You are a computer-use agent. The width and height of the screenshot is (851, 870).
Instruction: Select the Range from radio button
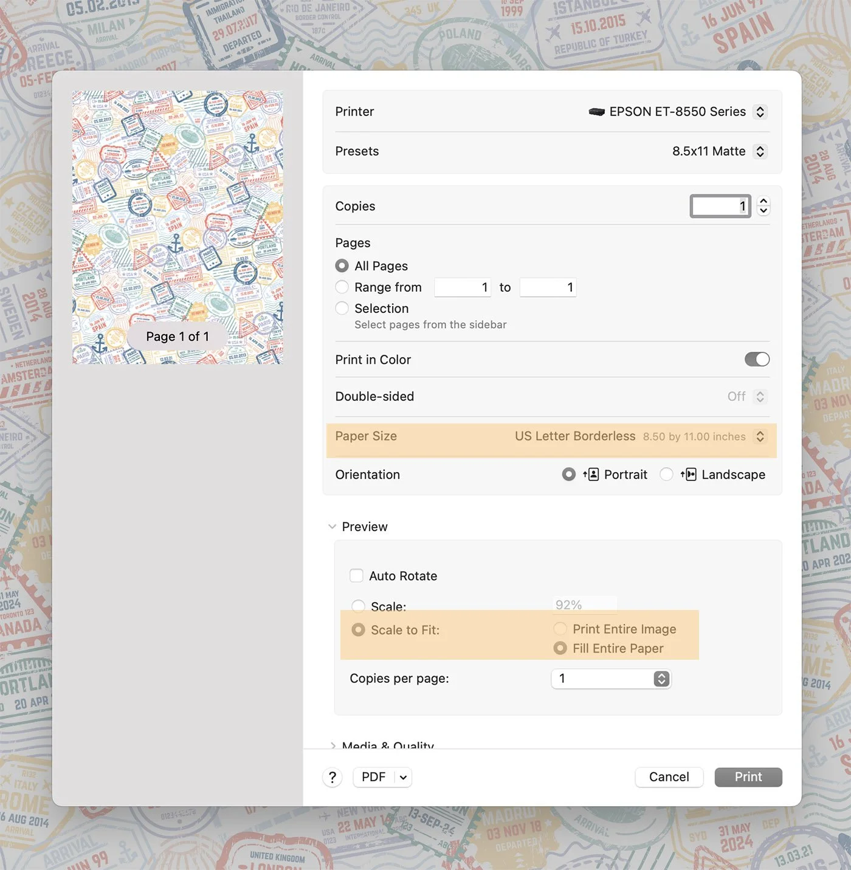click(342, 287)
